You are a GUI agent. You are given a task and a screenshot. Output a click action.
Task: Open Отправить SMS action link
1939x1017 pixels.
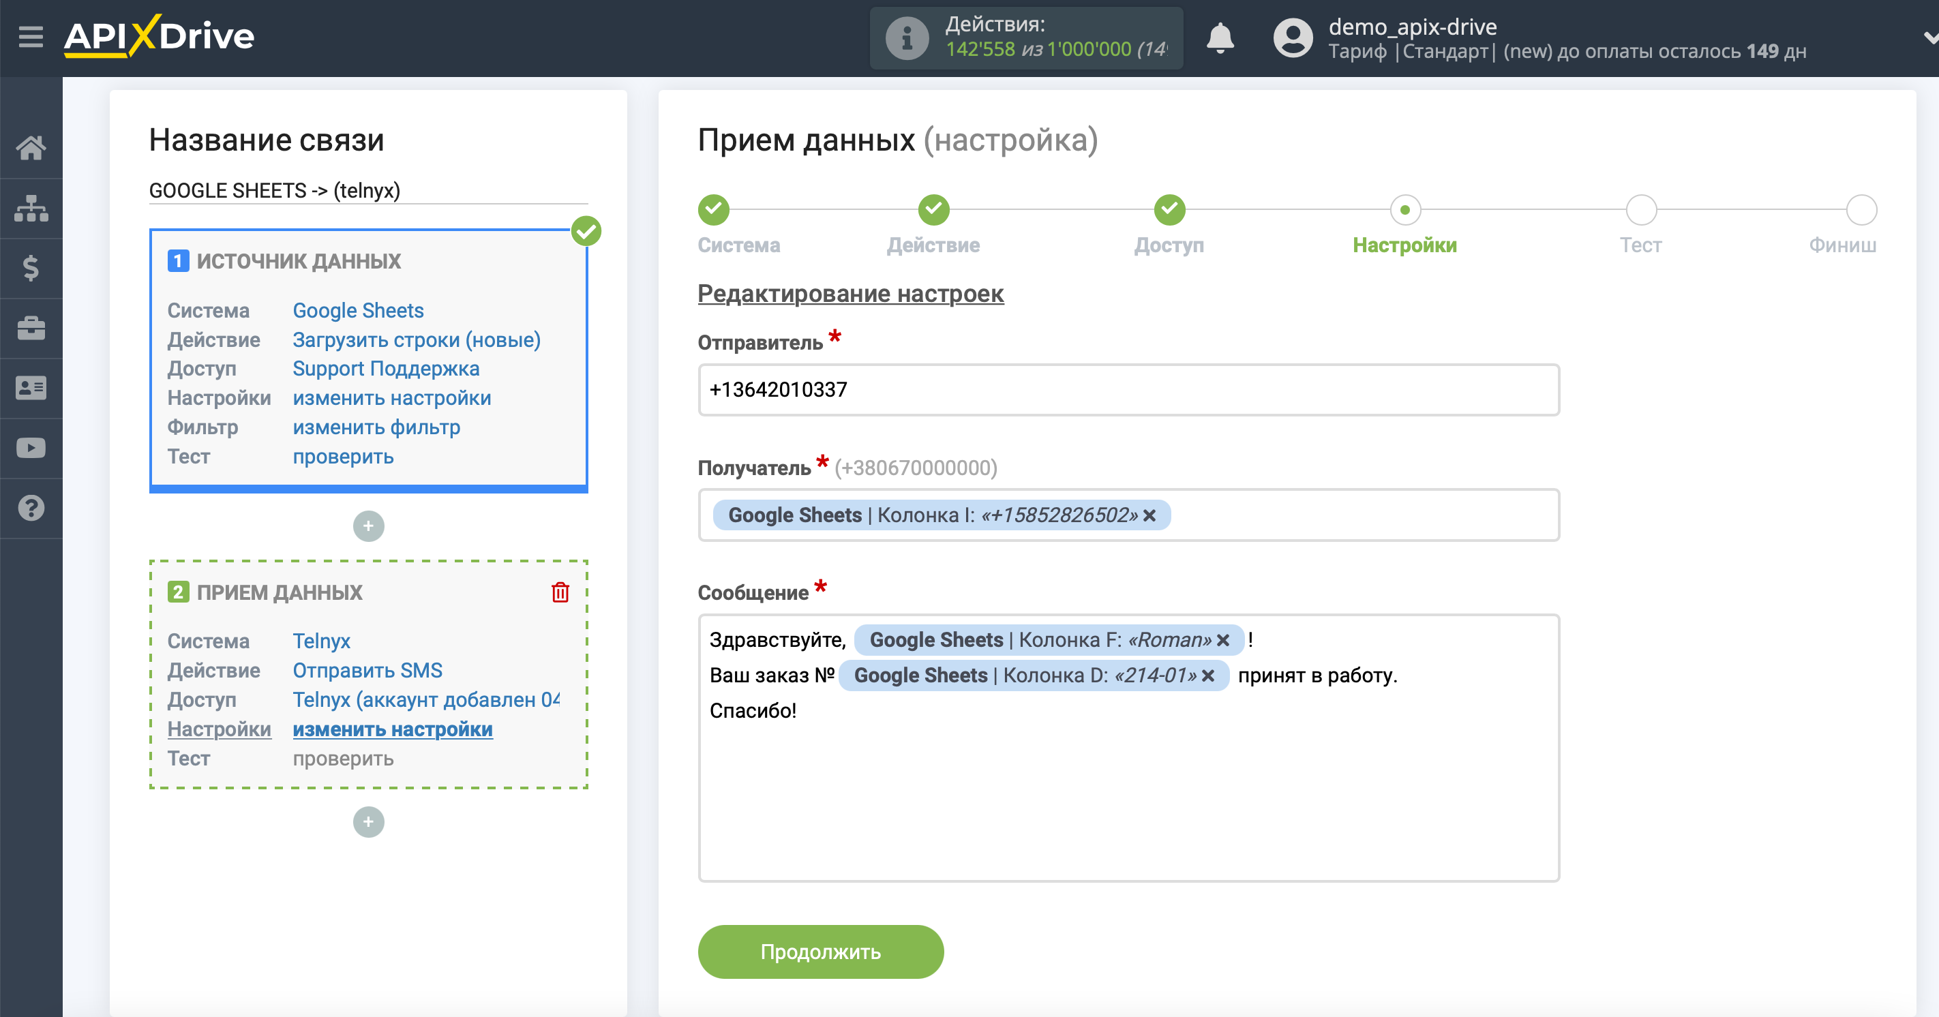point(367,670)
